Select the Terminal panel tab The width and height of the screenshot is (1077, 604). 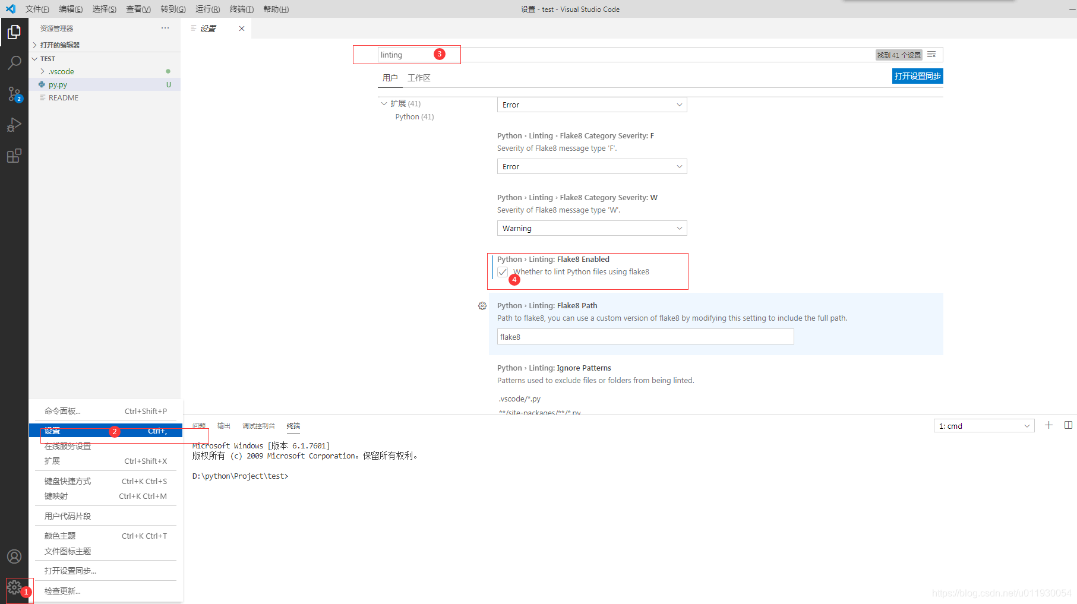[x=293, y=426]
